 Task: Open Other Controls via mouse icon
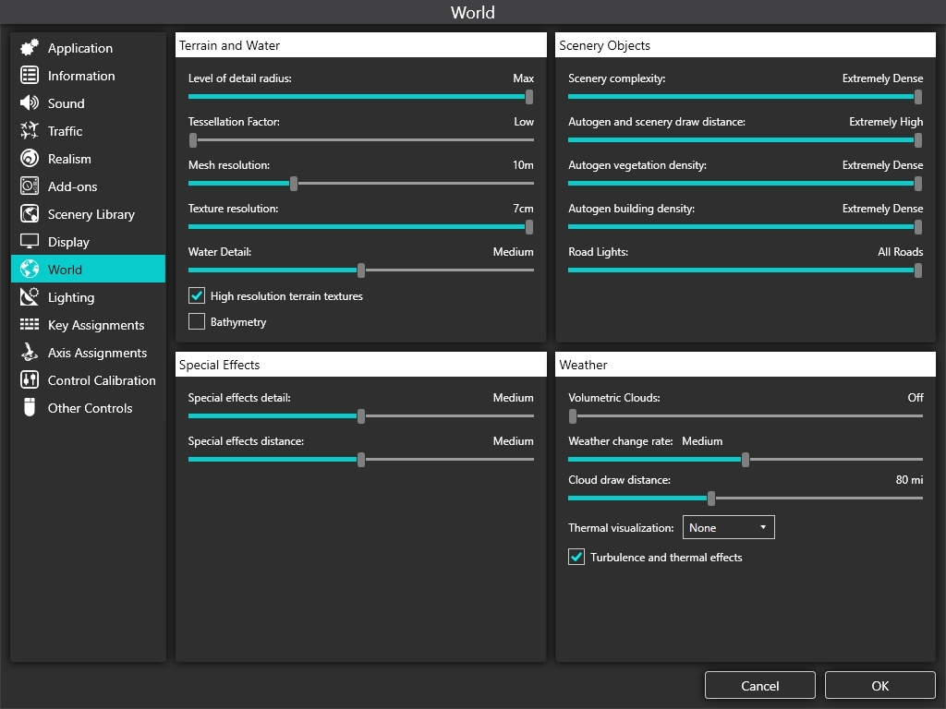(30, 408)
